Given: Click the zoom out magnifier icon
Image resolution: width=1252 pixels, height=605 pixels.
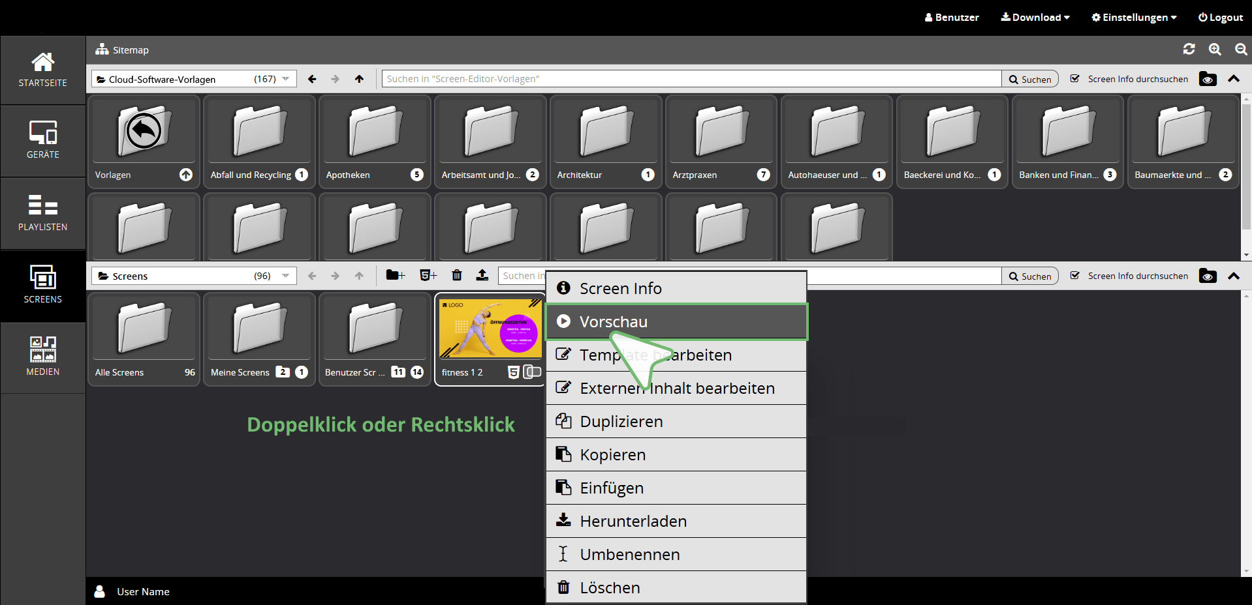Looking at the screenshot, I should coord(1241,50).
